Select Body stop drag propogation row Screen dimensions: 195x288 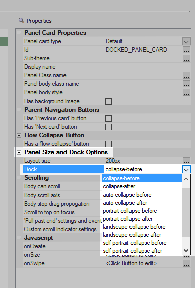click(x=62, y=204)
